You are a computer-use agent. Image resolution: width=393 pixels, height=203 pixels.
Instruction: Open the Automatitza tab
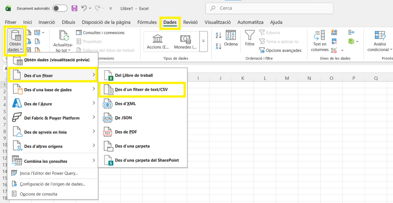(250, 22)
